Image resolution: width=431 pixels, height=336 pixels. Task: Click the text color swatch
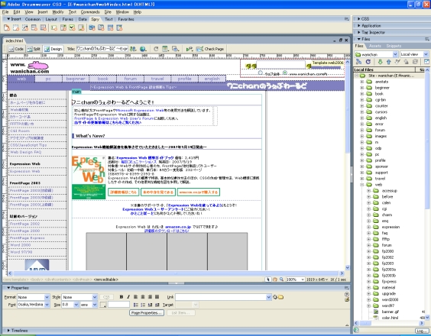tap(103, 305)
